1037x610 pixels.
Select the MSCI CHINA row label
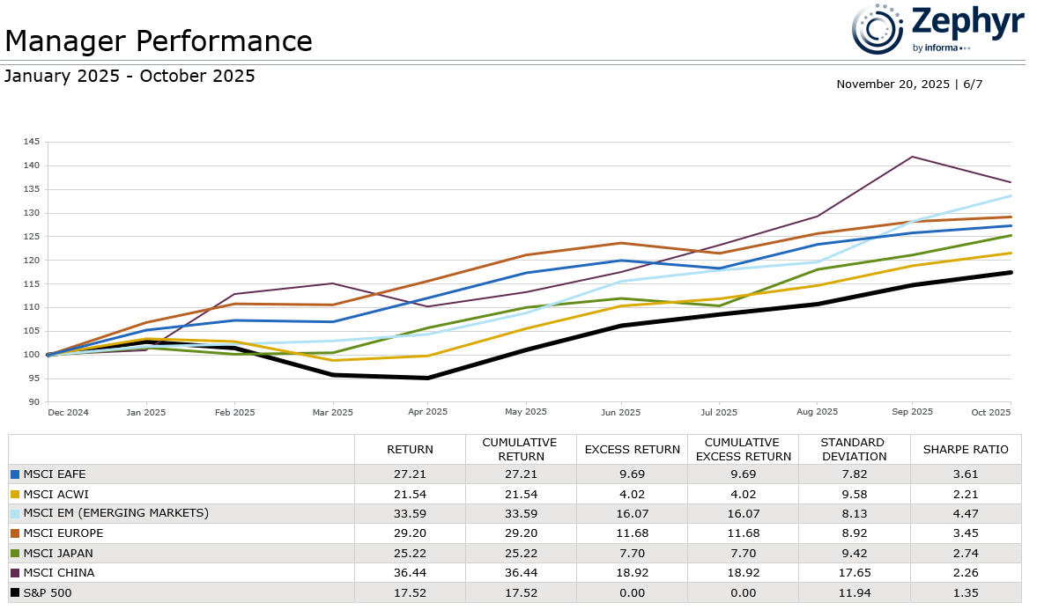[59, 573]
